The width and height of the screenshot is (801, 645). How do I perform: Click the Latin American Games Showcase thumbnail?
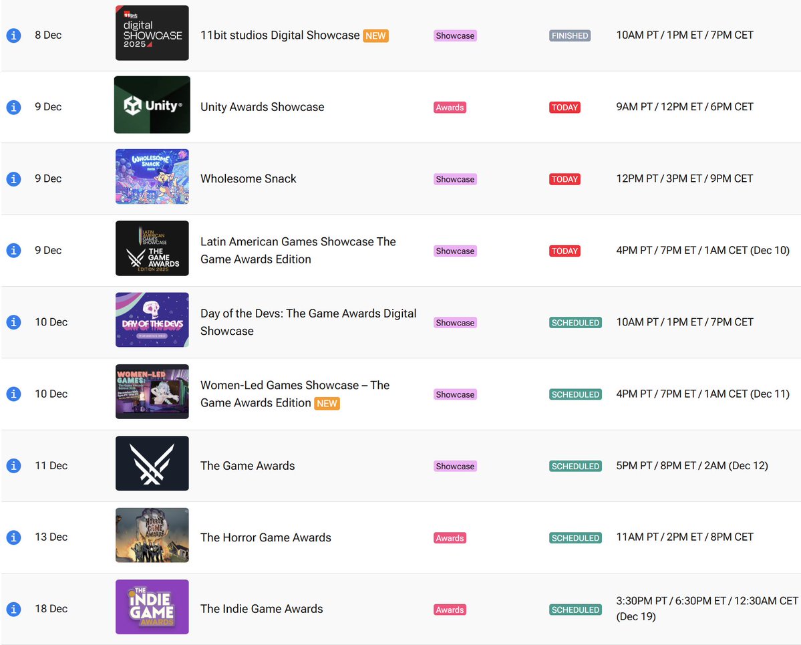(152, 249)
